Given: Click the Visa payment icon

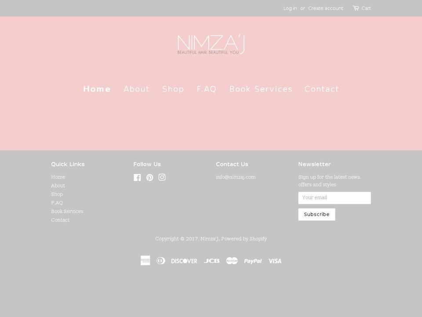Looking at the screenshot, I should tap(275, 261).
